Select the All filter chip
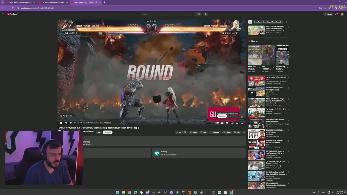This screenshot has height=195, width=347. coord(250,22)
